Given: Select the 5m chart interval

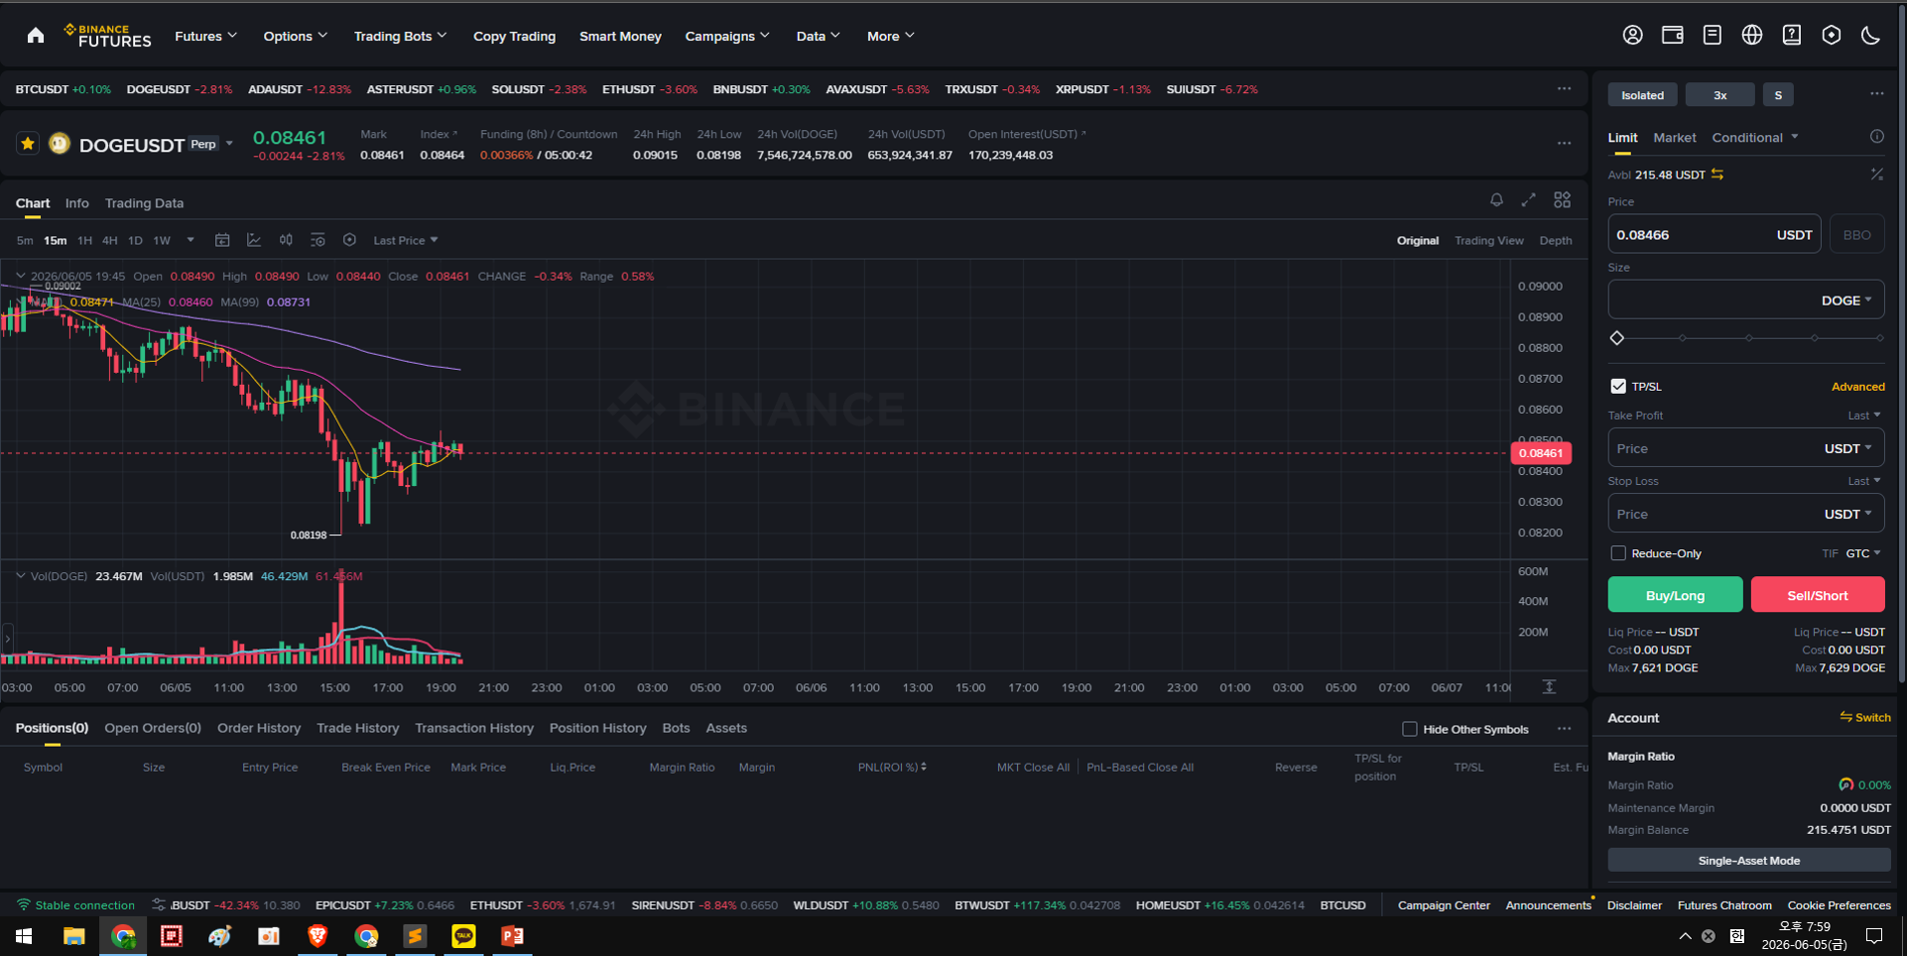Looking at the screenshot, I should [x=25, y=241].
